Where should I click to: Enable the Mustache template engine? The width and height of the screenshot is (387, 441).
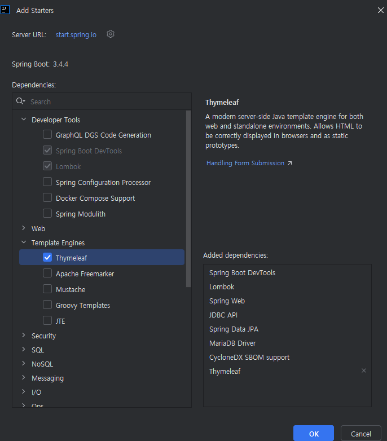coord(47,289)
